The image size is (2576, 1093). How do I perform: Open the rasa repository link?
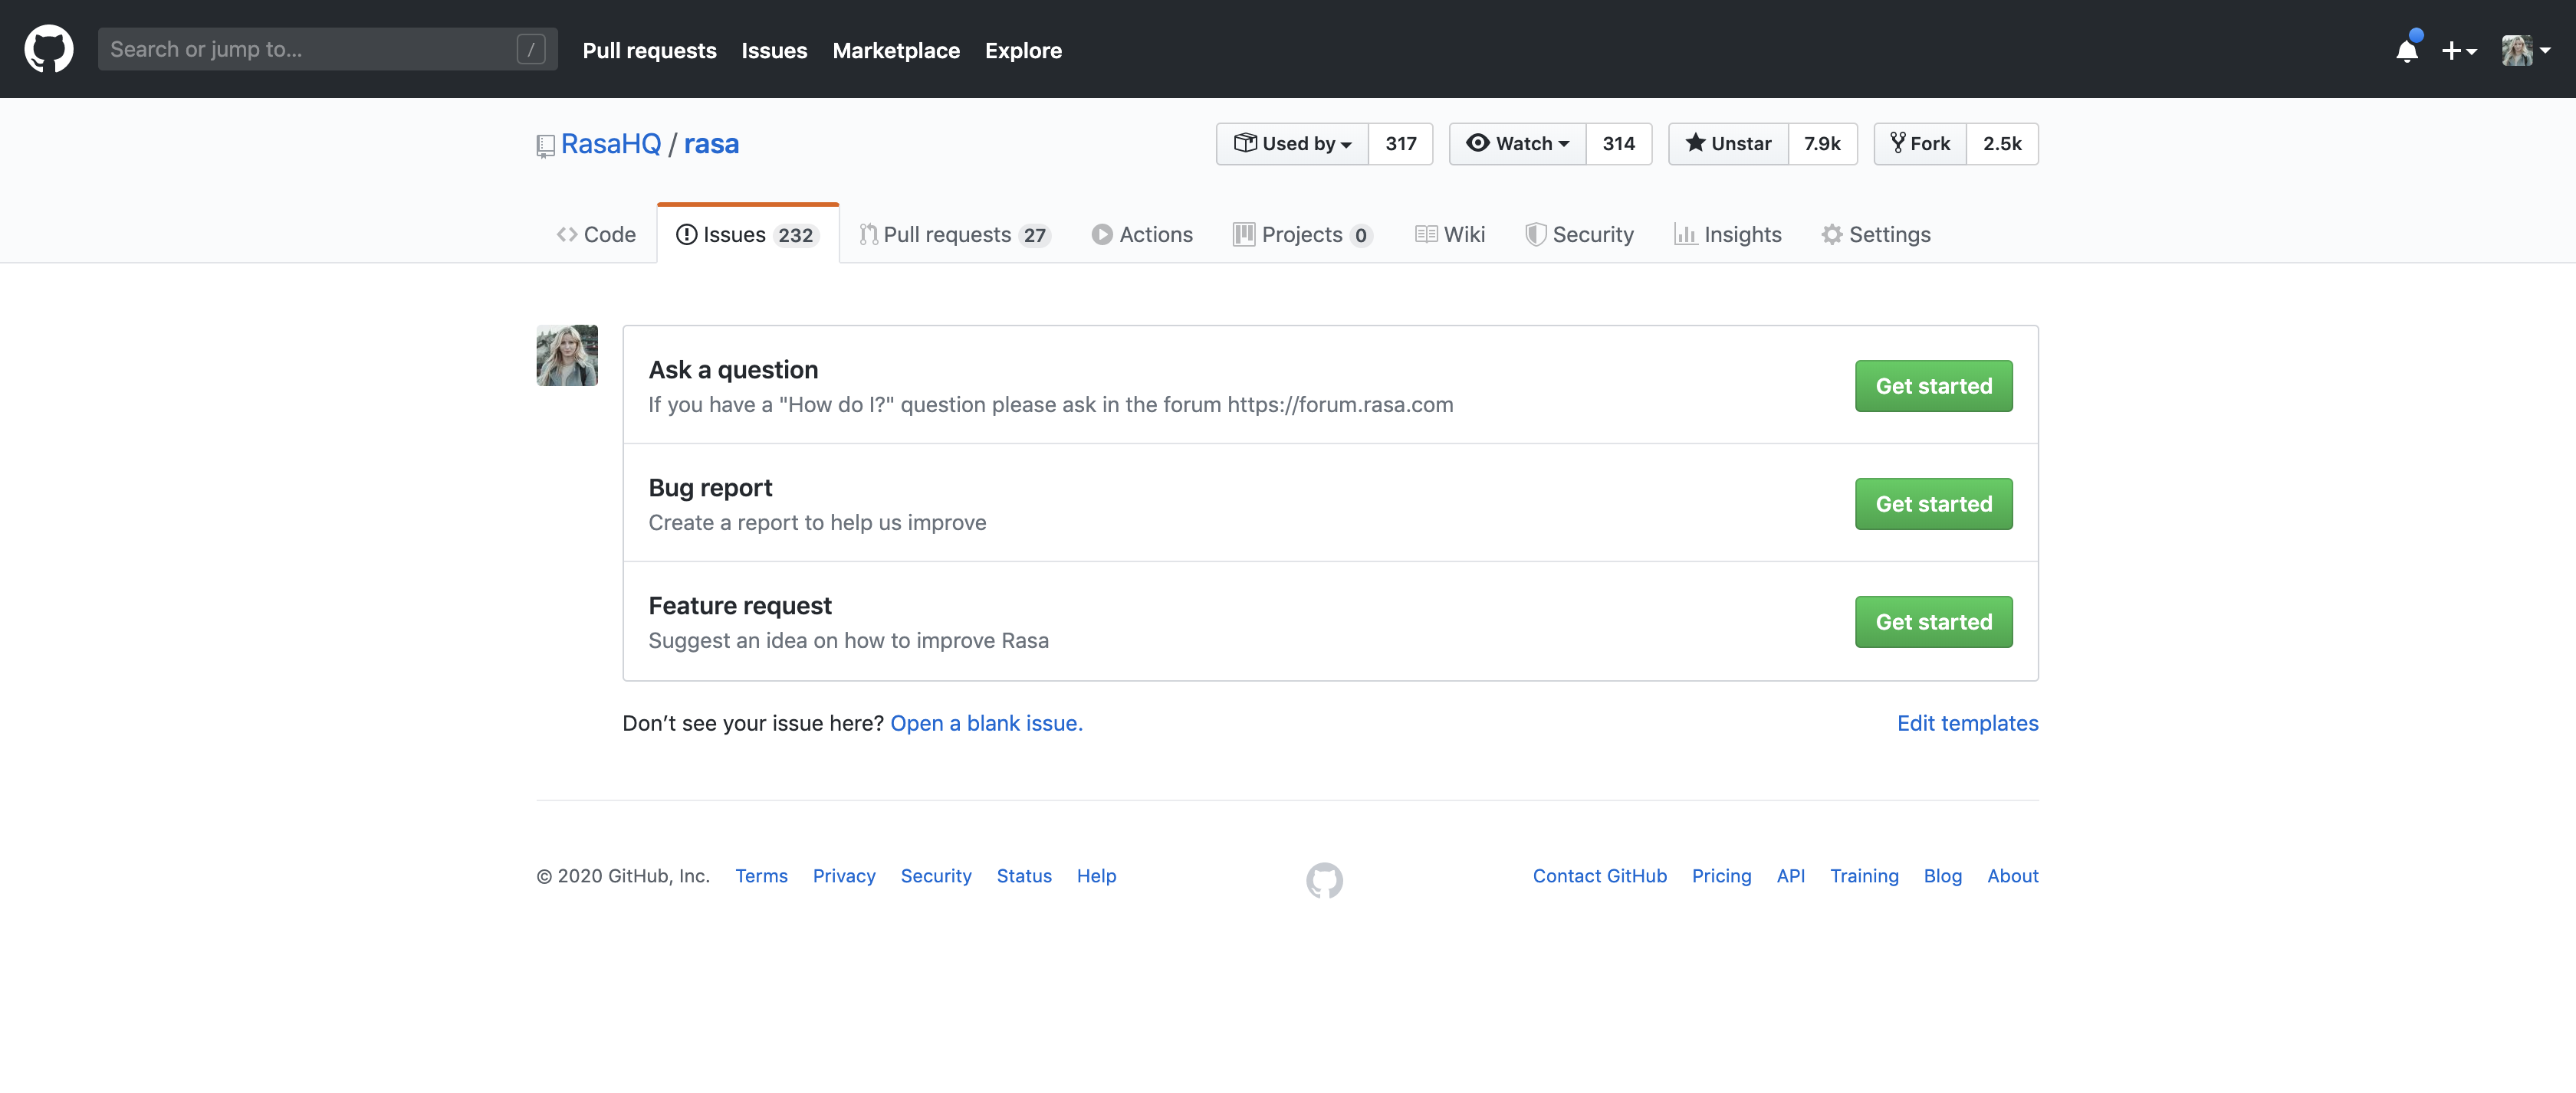[x=711, y=144]
